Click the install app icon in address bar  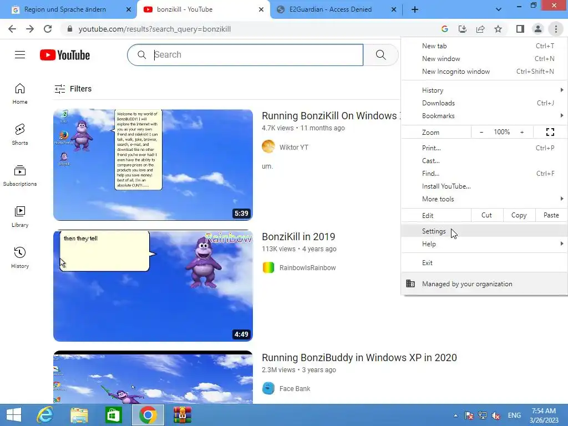coord(462,29)
